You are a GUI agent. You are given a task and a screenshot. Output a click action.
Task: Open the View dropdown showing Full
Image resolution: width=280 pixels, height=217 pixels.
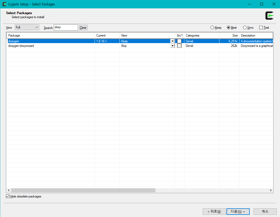coord(27,27)
